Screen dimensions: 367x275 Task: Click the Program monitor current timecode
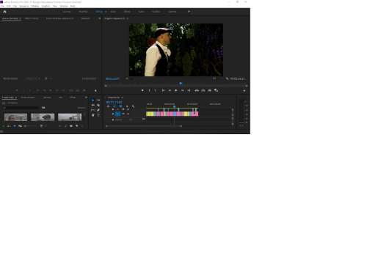tap(112, 78)
